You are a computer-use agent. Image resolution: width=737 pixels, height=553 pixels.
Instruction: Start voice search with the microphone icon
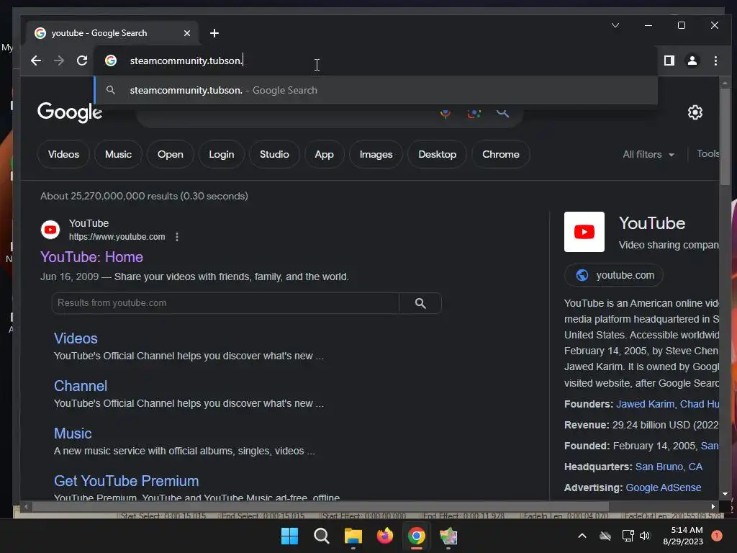tap(445, 113)
